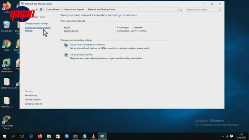This screenshot has height=140, width=249.
Task: Minimize the Network and Sharing Center window
Action: pos(203,3)
